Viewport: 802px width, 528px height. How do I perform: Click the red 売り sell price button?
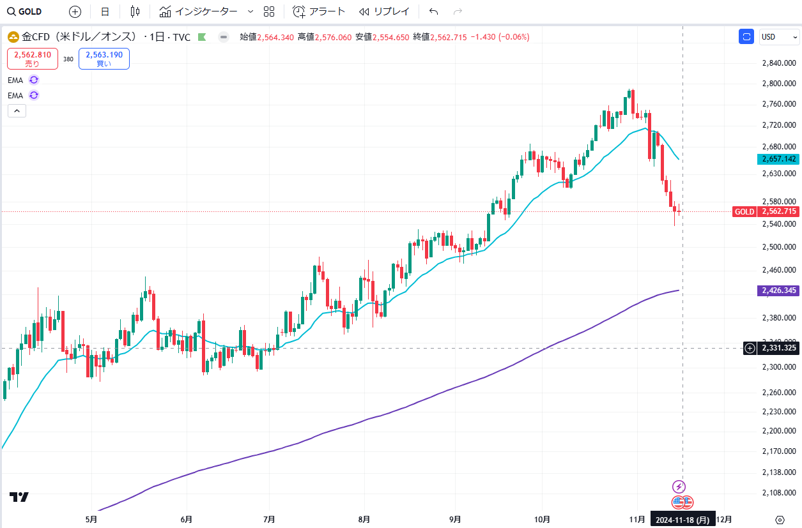click(33, 59)
